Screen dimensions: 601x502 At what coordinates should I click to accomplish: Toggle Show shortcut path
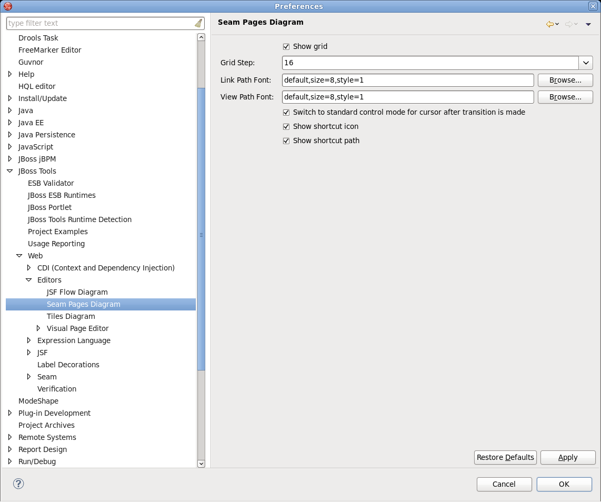click(x=286, y=140)
